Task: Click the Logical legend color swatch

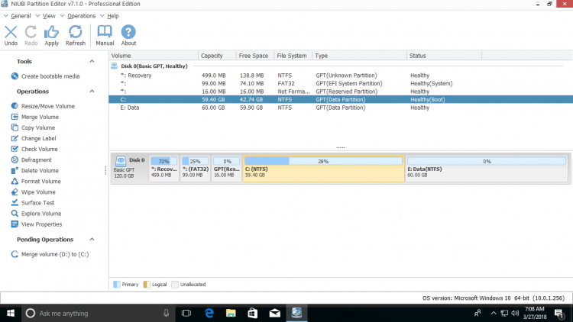Action: point(147,285)
